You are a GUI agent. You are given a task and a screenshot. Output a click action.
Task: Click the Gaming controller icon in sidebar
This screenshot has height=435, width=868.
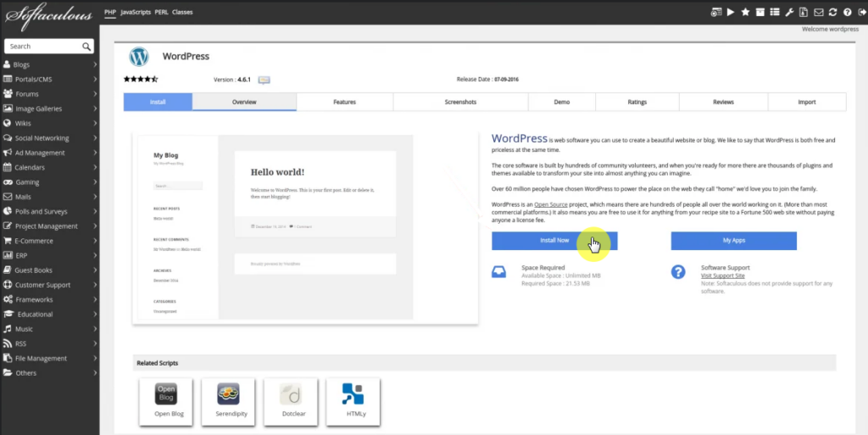pyautogui.click(x=8, y=181)
